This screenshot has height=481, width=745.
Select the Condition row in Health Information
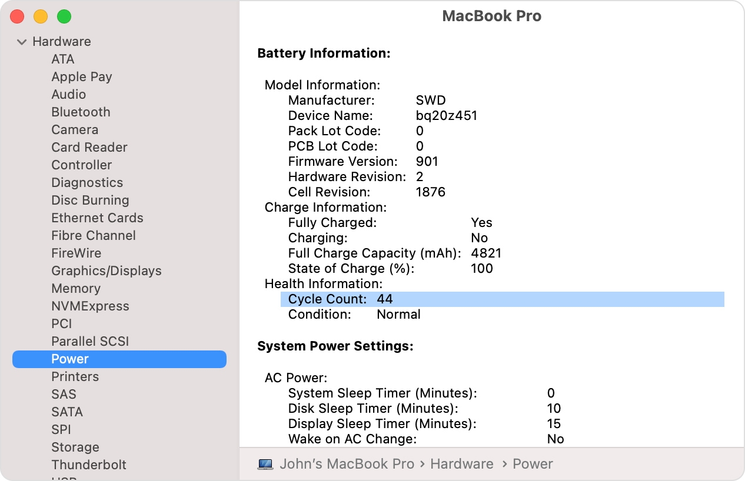tap(353, 314)
